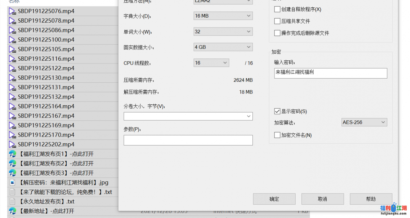Image resolution: width=410 pixels, height=218 pixels.
Task: Open SBDP191225076.mp4 video file icon
Action: tap(12, 11)
